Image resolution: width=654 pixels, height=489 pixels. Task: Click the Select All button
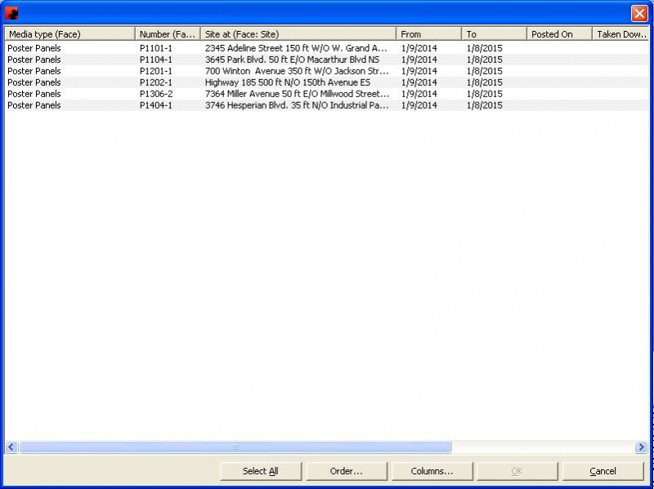(x=261, y=471)
